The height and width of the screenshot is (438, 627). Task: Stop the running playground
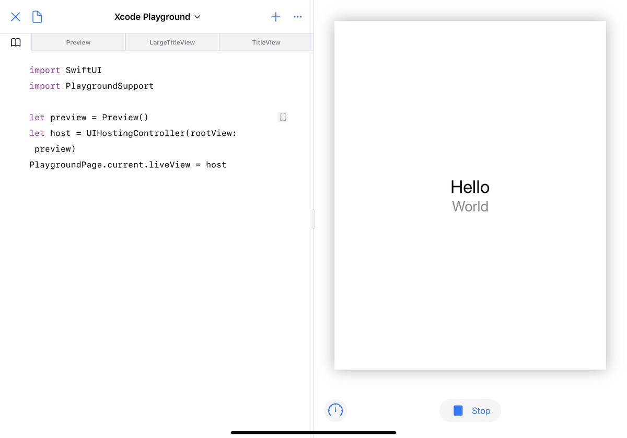(x=470, y=411)
